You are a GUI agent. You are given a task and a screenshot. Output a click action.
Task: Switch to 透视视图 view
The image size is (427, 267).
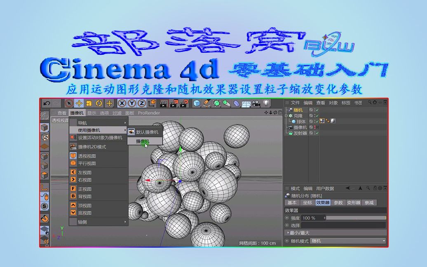[99, 156]
